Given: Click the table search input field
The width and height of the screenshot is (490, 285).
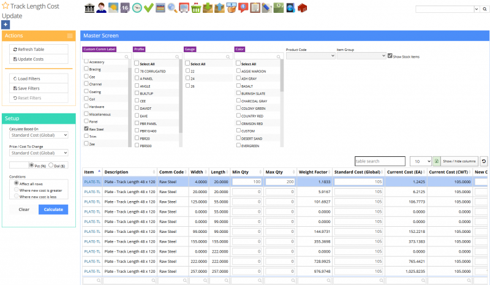Looking at the screenshot, I should pyautogui.click(x=380, y=161).
